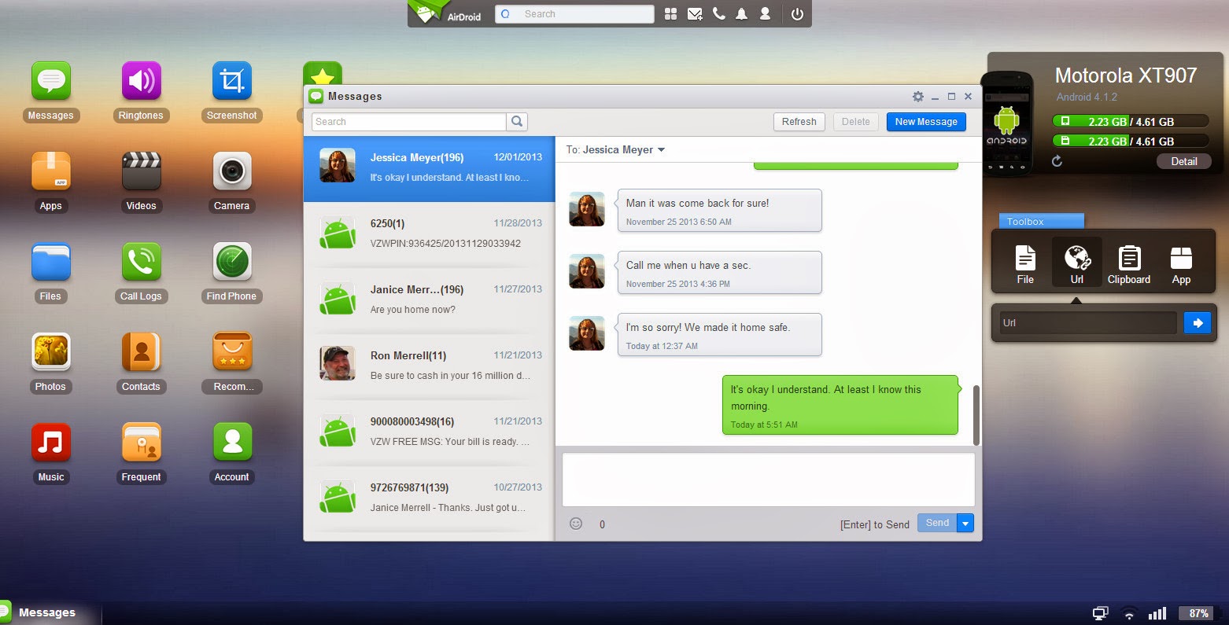Open the Music icon
The height and width of the screenshot is (625, 1229).
pos(51,443)
